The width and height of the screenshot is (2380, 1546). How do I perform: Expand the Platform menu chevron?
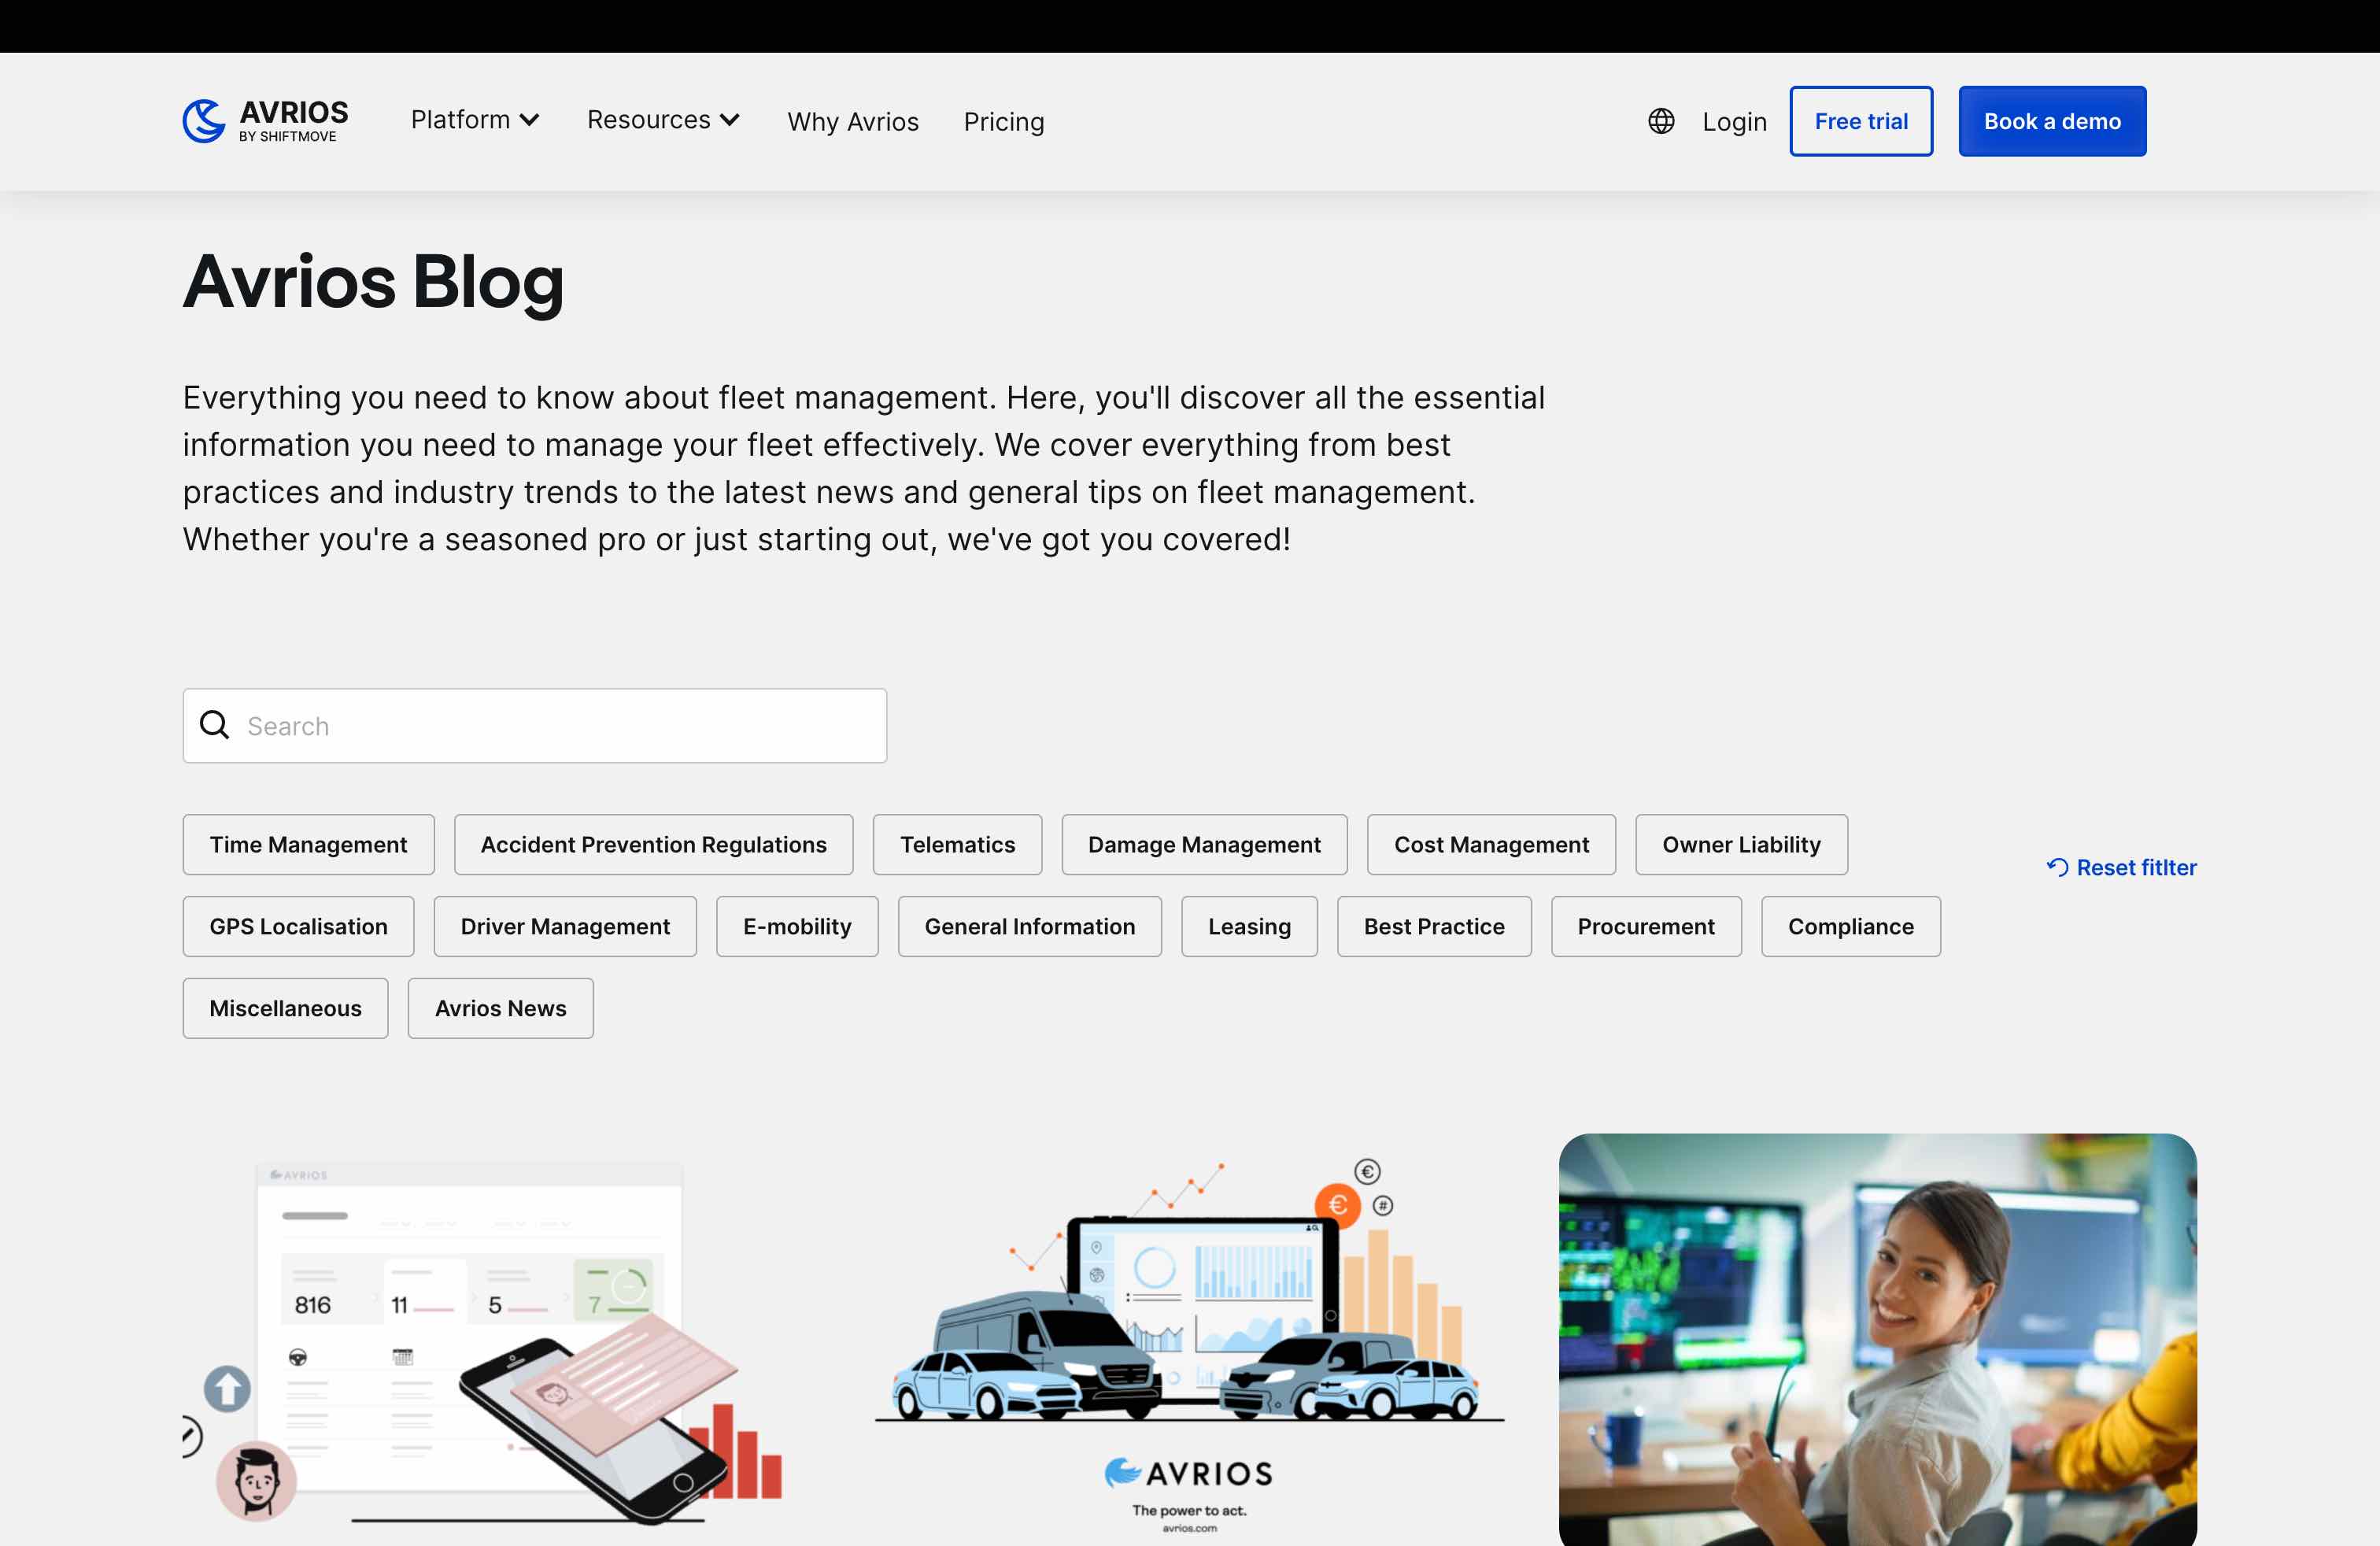click(530, 120)
